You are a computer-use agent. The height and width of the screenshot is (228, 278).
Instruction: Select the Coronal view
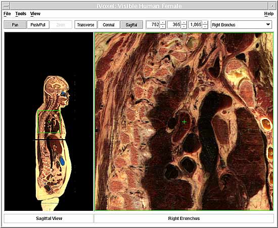pos(109,25)
